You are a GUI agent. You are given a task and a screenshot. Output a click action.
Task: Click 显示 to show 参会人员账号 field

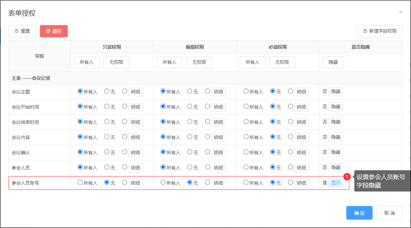[335, 183]
